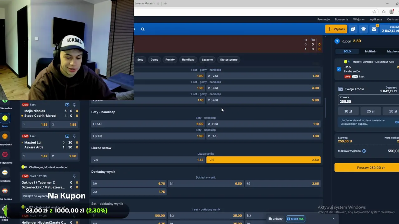The width and height of the screenshot is (399, 224).
Task: Open the Aplikacja menu link
Action: click(x=376, y=19)
